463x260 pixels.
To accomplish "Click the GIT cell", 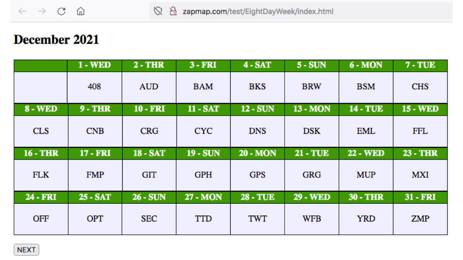I will pyautogui.click(x=149, y=175).
